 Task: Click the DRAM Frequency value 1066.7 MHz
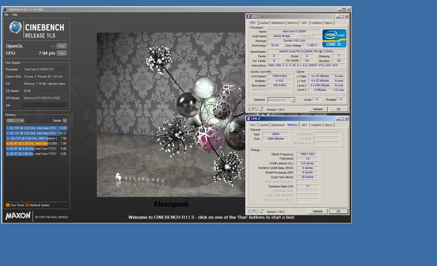307,154
